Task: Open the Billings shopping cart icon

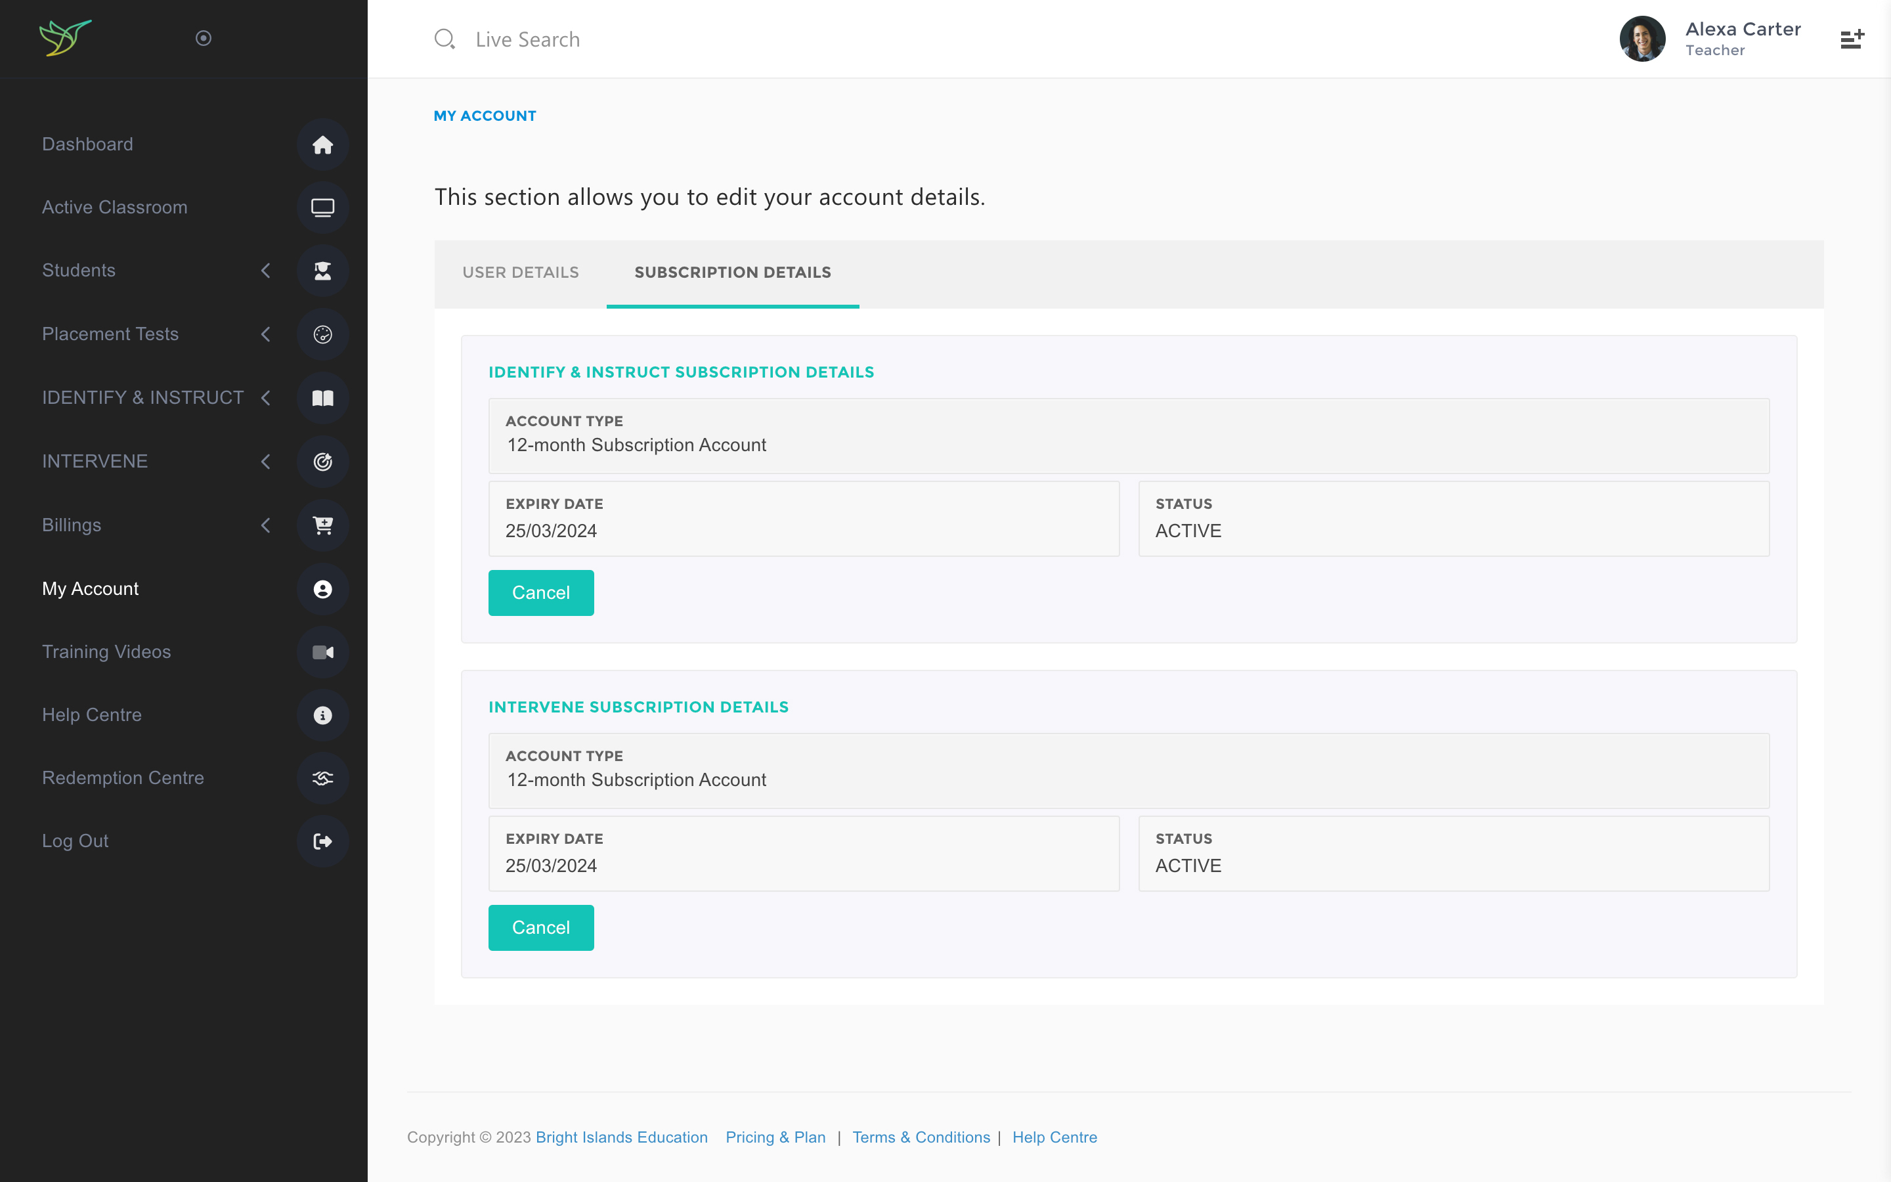Action: coord(323,525)
